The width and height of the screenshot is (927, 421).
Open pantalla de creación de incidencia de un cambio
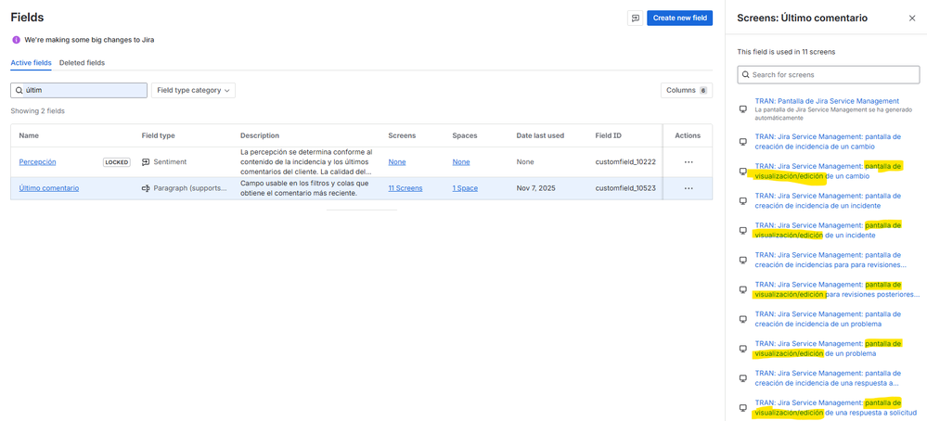pyautogui.click(x=828, y=141)
